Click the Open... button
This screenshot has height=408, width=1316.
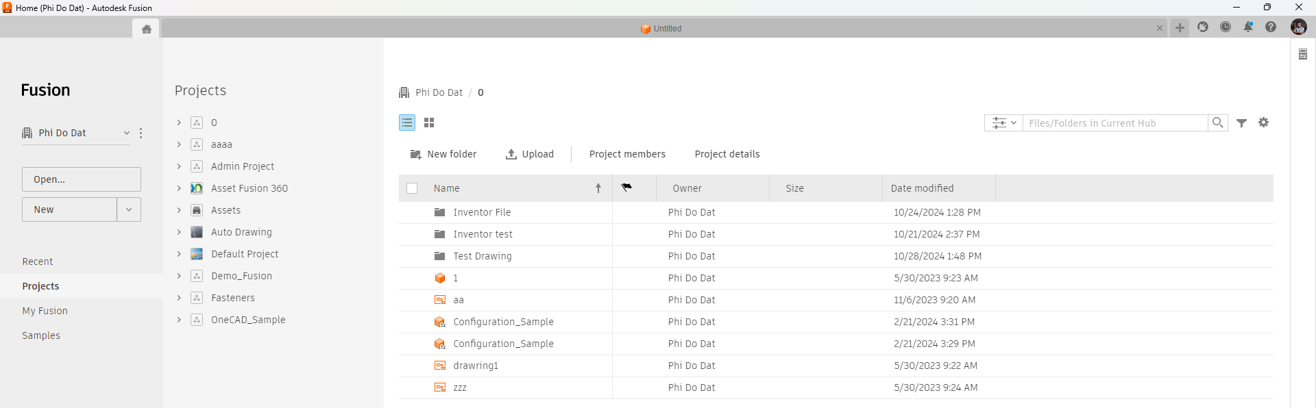[x=82, y=179]
